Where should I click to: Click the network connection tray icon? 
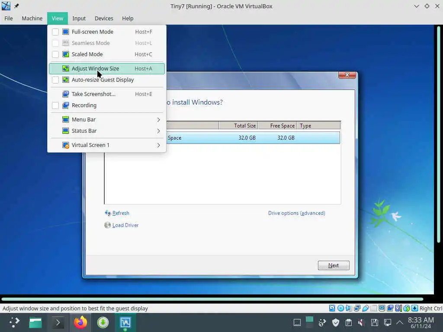point(388,322)
